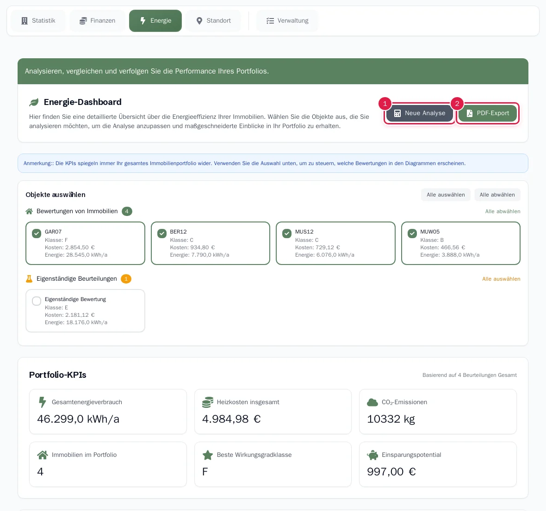
Task: Click the 46.299,0 kWh/a value
Action: 78,419
